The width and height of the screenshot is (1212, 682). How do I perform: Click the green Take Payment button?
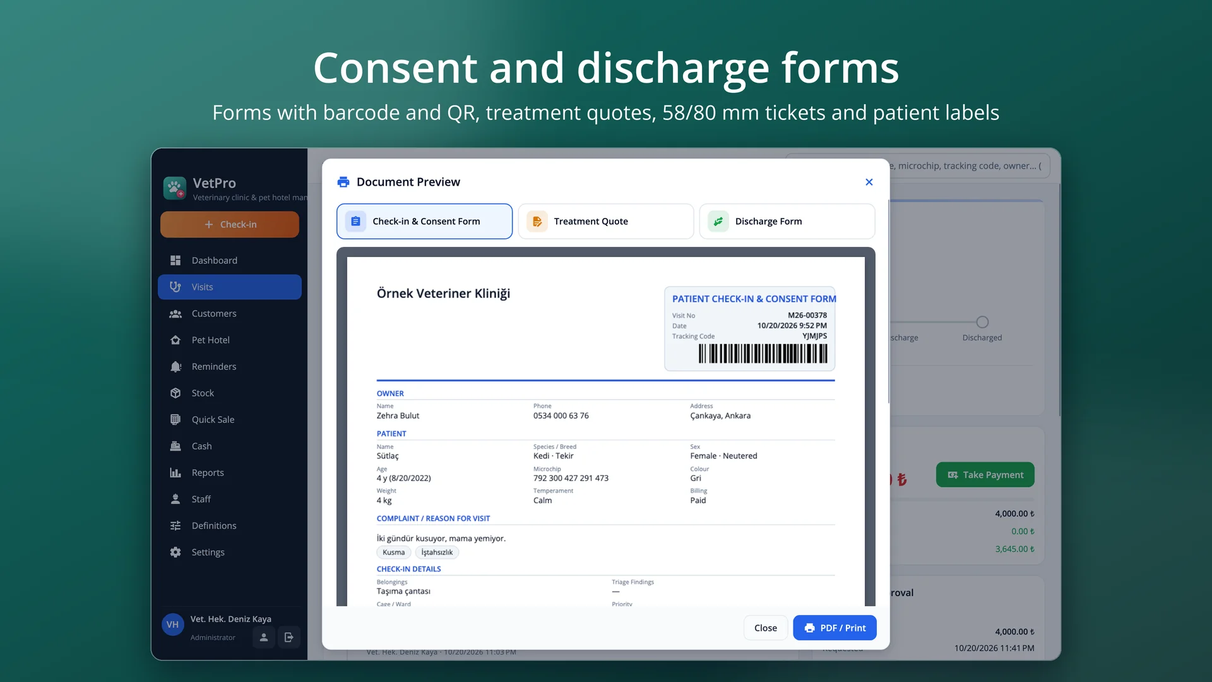click(985, 475)
